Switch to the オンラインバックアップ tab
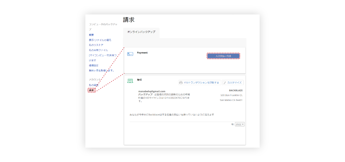The height and width of the screenshot is (162, 345). [x=142, y=31]
